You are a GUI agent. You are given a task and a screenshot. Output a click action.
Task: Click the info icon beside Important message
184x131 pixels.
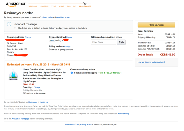click(9, 24)
